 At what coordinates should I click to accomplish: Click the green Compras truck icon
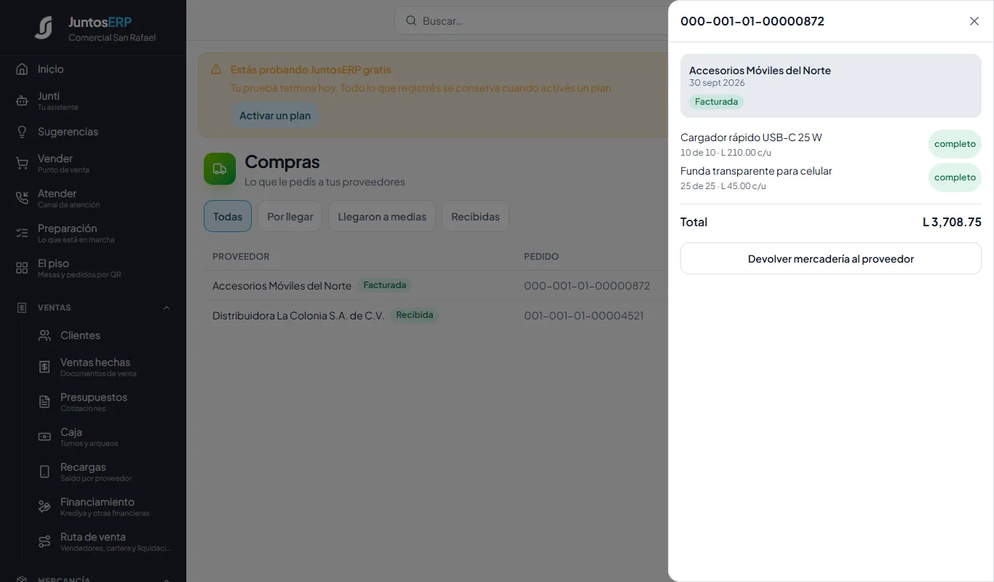pos(220,169)
